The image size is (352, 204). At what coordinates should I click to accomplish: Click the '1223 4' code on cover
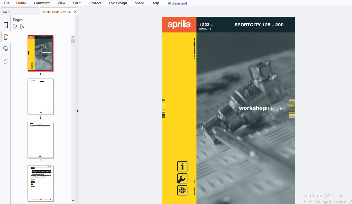(x=206, y=25)
